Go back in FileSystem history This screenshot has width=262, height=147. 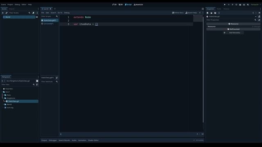coord(2,81)
